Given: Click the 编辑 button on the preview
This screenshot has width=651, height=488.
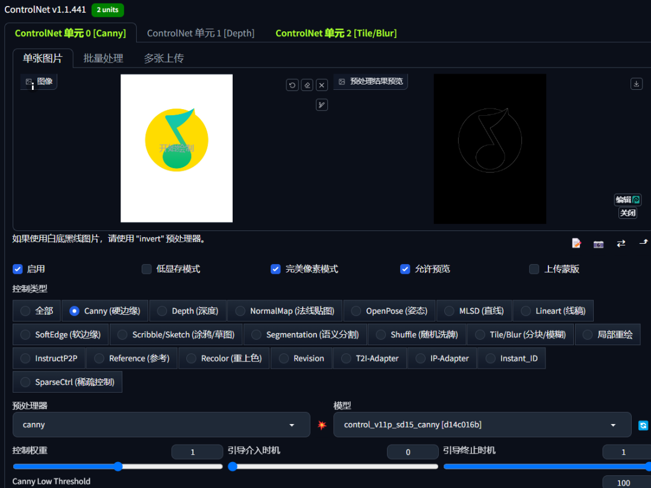Looking at the screenshot, I should click(x=627, y=200).
